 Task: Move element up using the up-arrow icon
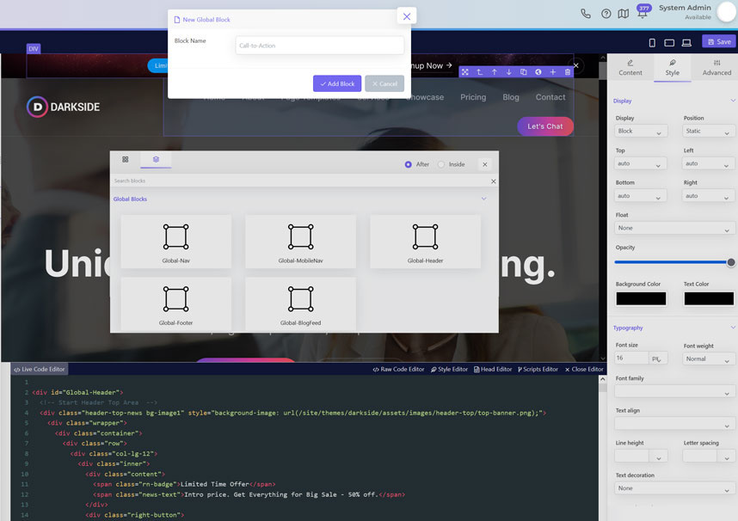[494, 72]
